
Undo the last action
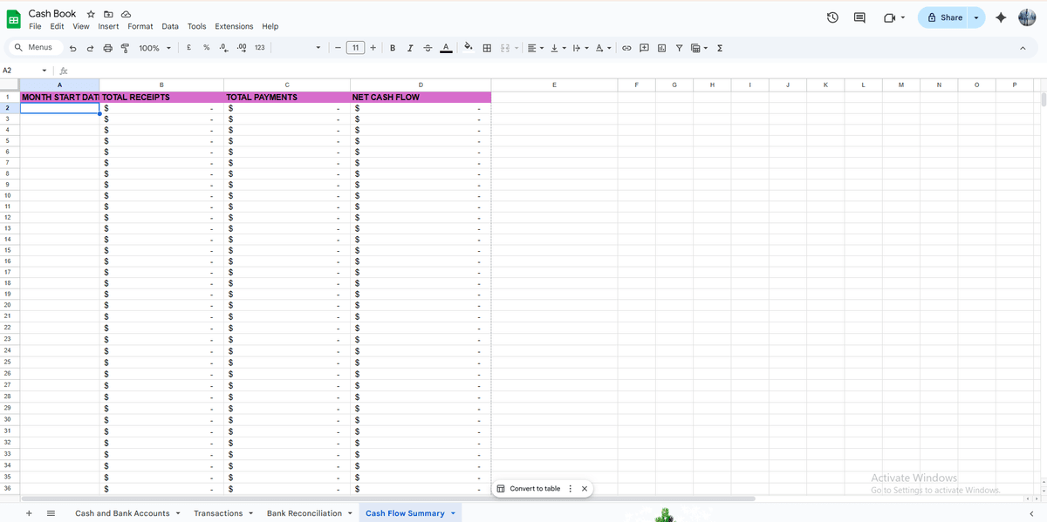(72, 48)
